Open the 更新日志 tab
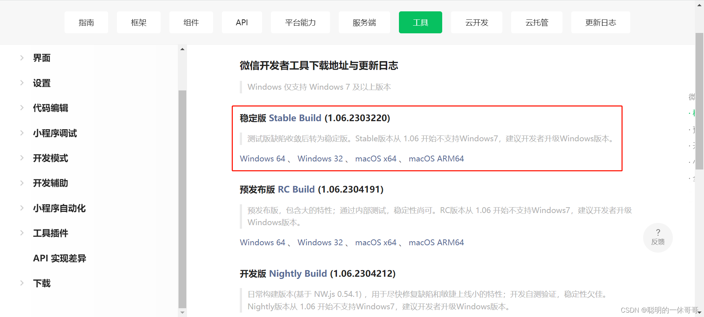 (601, 22)
